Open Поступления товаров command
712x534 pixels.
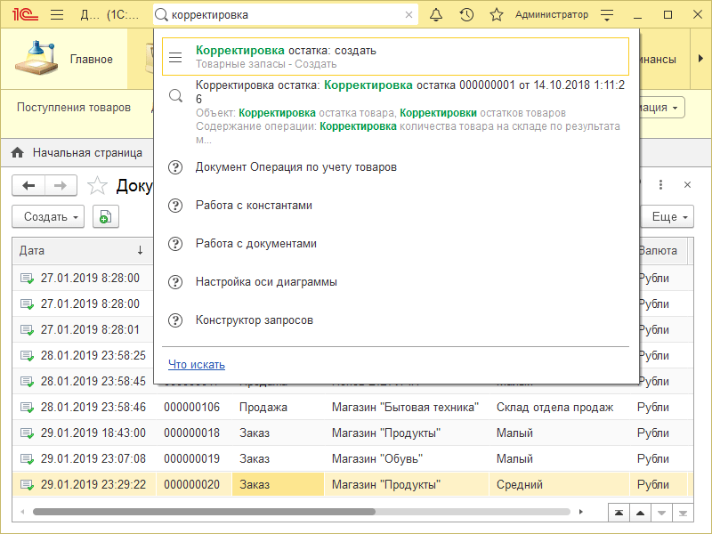(74, 107)
